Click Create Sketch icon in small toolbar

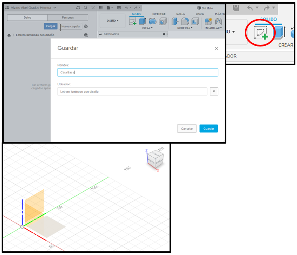coord(133,21)
